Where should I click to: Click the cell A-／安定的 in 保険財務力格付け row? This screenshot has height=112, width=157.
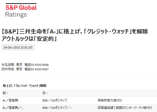pyautogui.click(x=10, y=100)
